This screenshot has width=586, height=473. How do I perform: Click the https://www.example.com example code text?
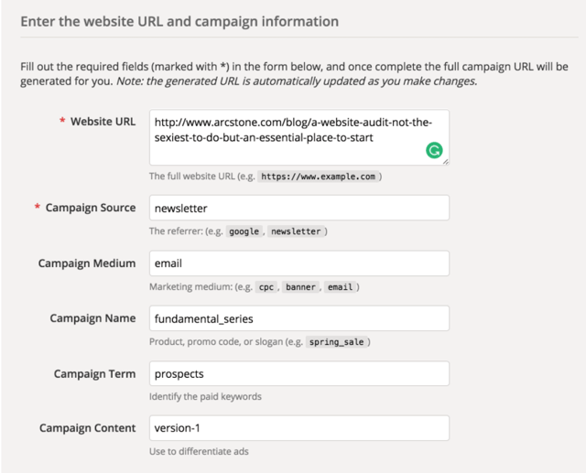pyautogui.click(x=319, y=176)
